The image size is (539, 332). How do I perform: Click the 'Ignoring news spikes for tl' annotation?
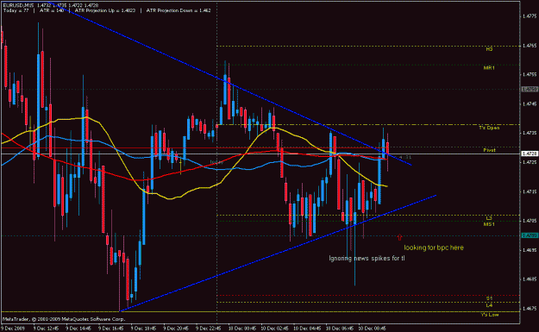pos(367,258)
